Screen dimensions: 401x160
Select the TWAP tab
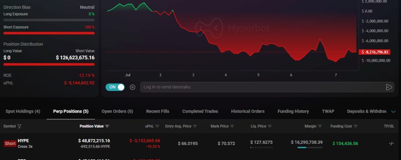pyautogui.click(x=328, y=111)
